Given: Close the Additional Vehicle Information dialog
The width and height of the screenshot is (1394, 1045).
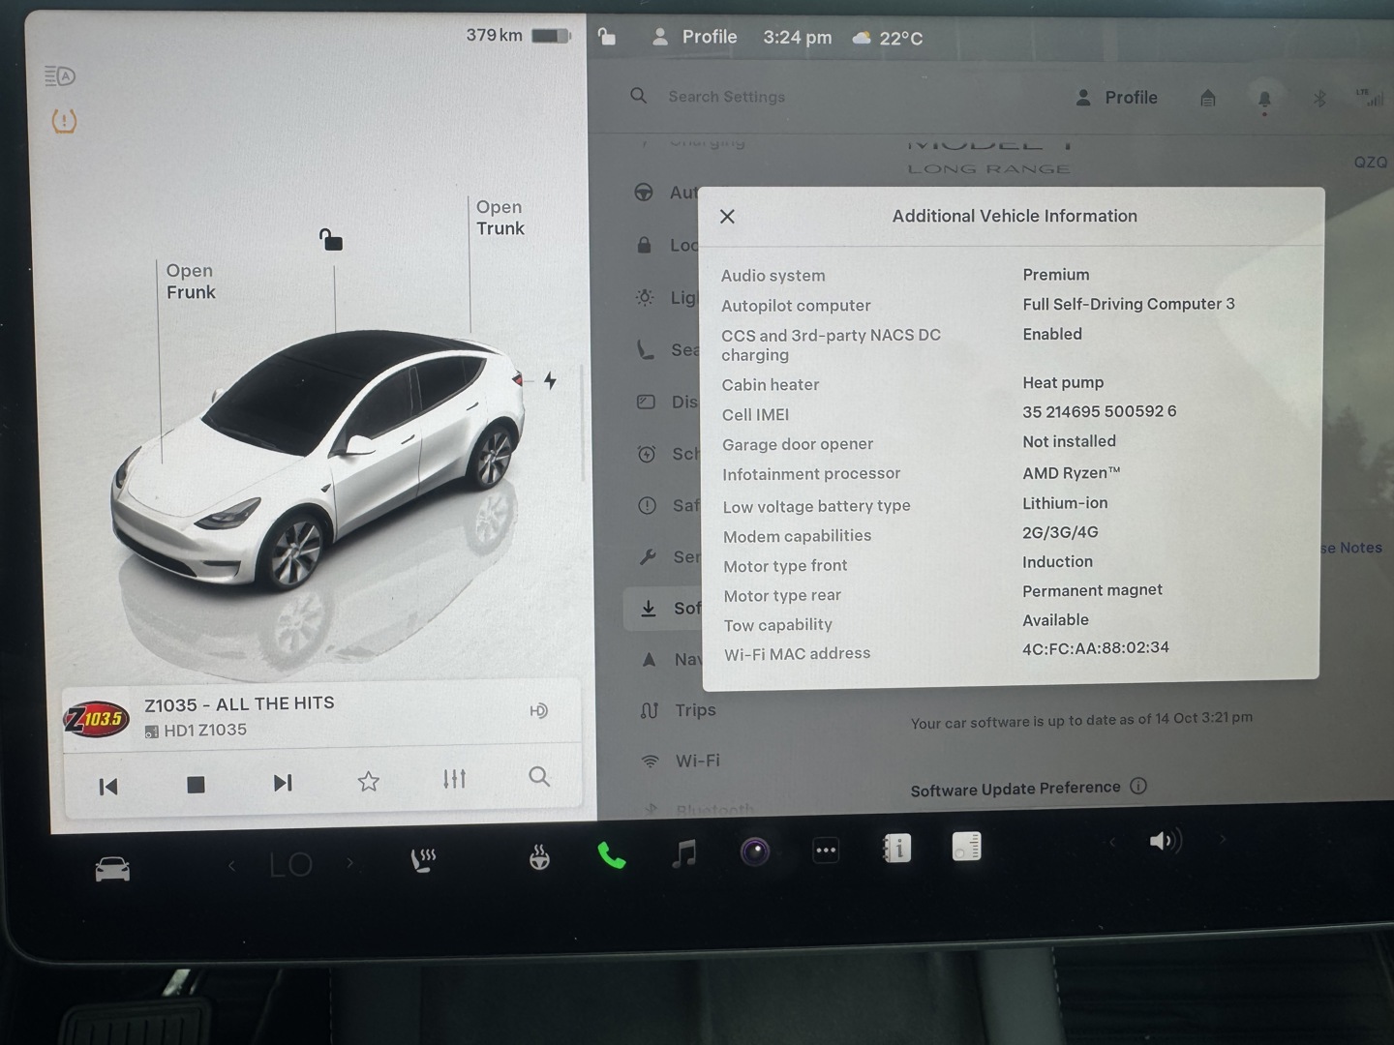Looking at the screenshot, I should coord(727,217).
